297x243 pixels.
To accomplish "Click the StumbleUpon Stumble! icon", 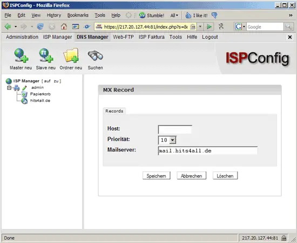I will 142,15.
